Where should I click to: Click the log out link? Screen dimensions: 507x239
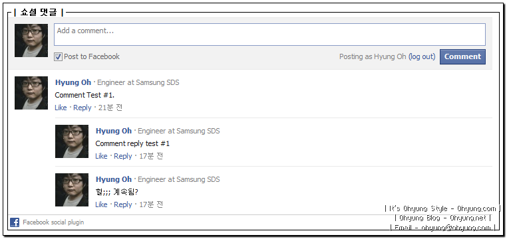[422, 57]
